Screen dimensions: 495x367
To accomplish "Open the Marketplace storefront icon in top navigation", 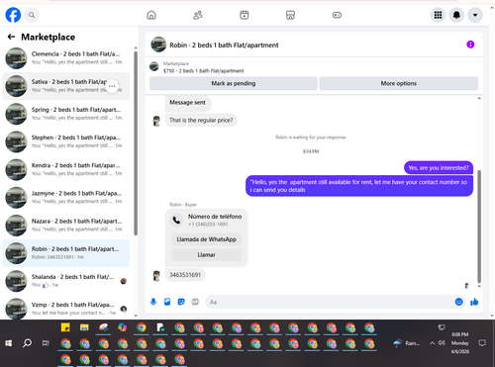I will click(290, 15).
